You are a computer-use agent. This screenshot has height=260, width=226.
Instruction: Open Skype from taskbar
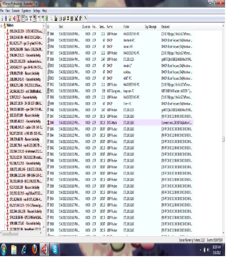click(55, 250)
